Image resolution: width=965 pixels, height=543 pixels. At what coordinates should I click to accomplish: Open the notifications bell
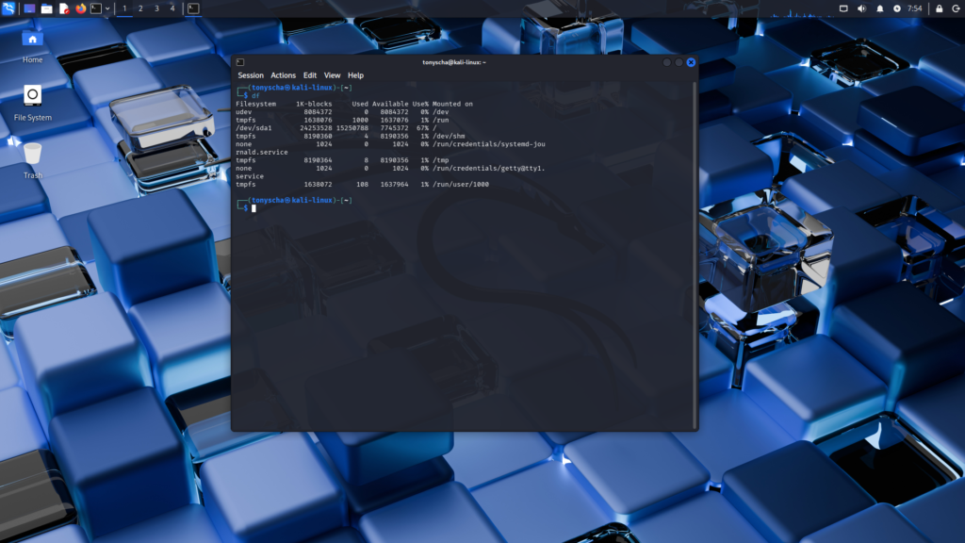[879, 8]
